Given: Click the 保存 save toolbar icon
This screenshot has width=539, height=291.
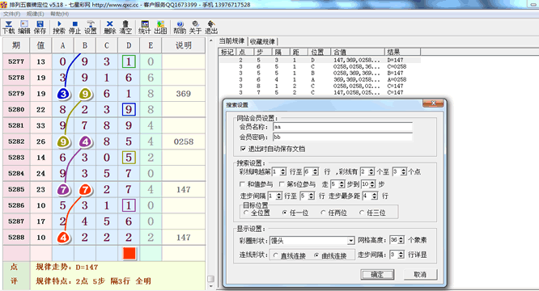Looking at the screenshot, I should tap(40, 27).
